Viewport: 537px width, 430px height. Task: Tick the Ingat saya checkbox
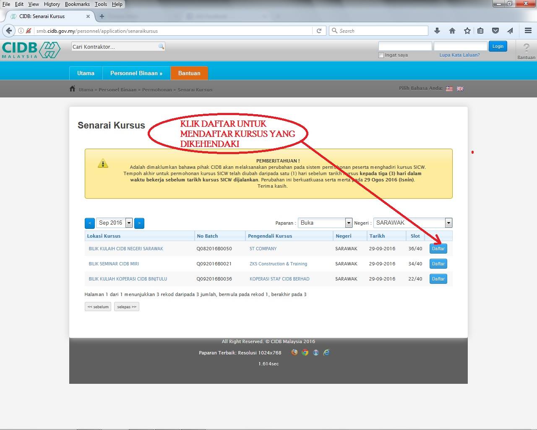point(381,55)
